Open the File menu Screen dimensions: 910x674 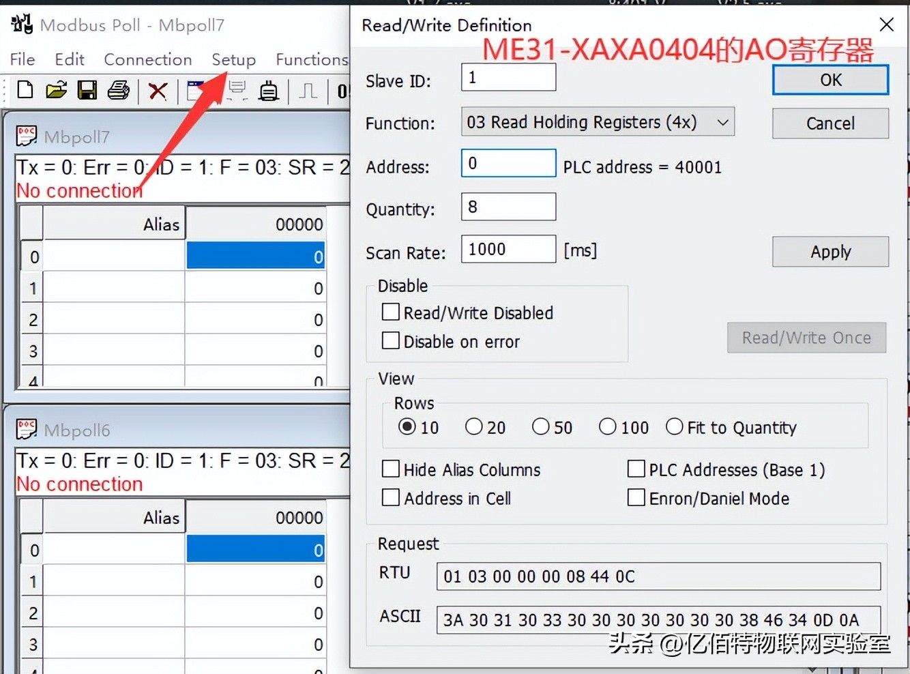23,59
